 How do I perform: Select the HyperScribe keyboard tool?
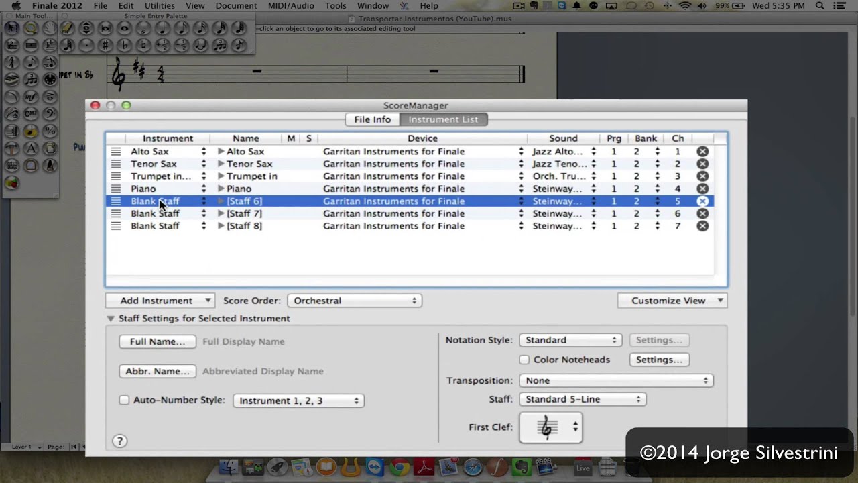click(x=12, y=80)
